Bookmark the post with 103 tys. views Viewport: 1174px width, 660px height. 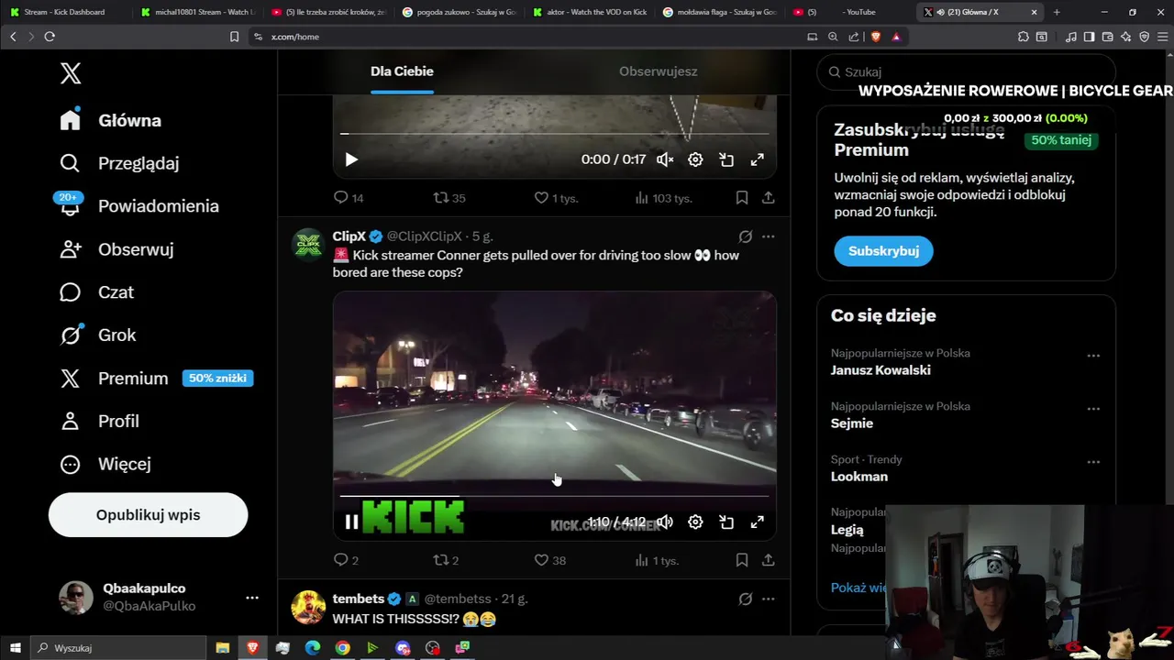(x=742, y=198)
